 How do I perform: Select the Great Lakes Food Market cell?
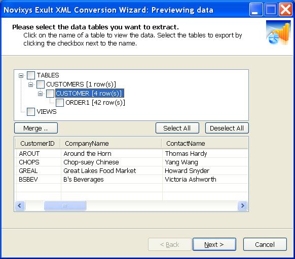pyautogui.click(x=112, y=170)
